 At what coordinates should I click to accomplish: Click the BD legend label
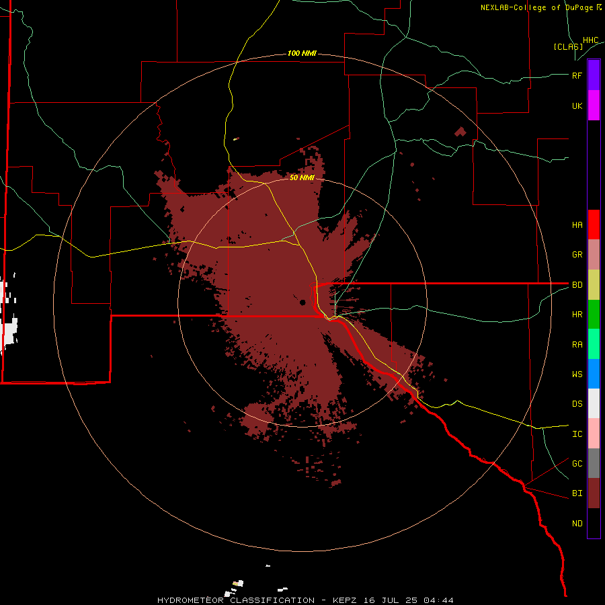[x=577, y=285]
